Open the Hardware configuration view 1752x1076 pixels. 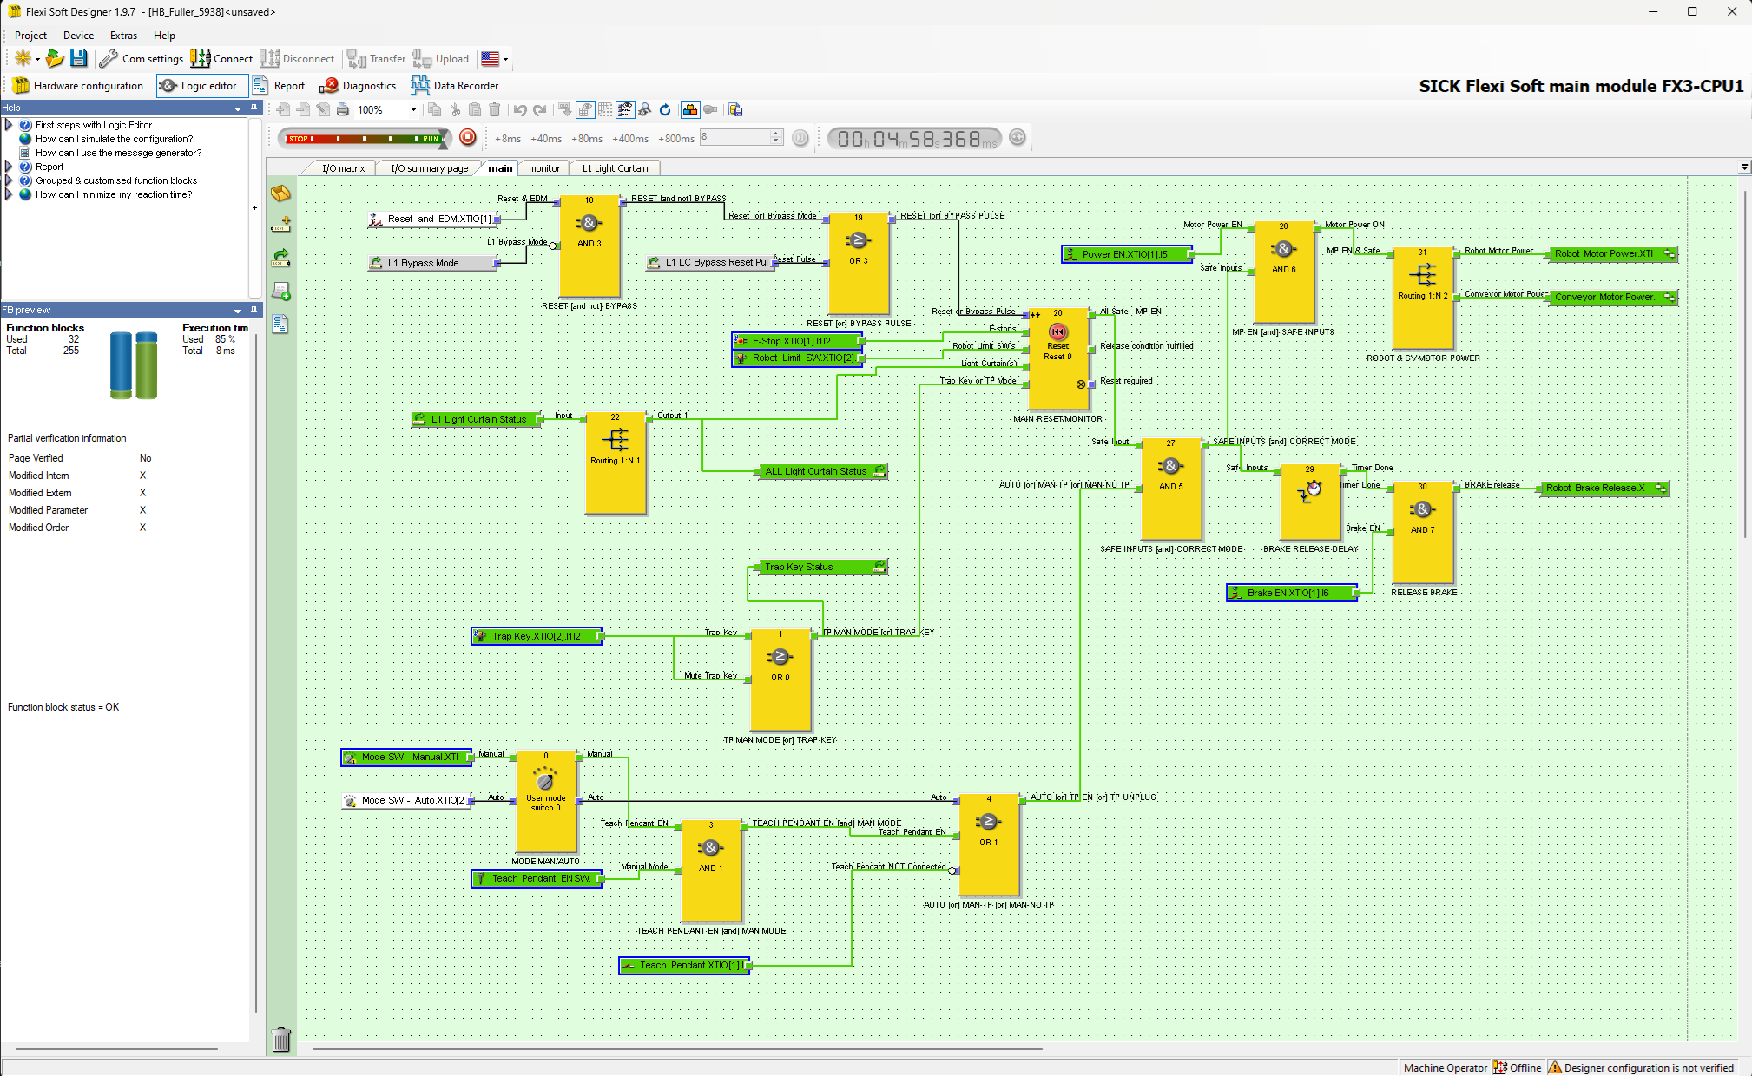[76, 86]
